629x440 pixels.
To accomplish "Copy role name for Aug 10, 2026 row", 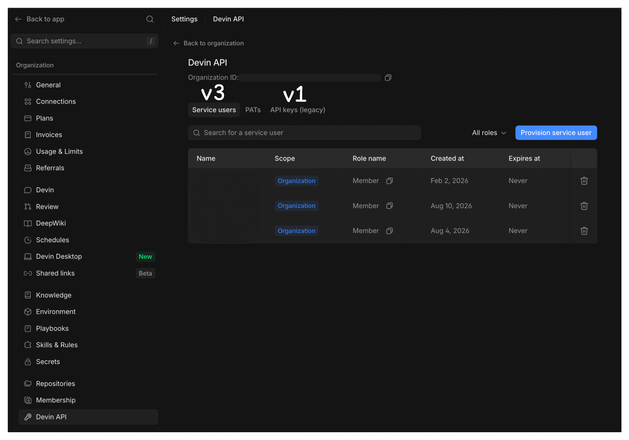I will [389, 206].
